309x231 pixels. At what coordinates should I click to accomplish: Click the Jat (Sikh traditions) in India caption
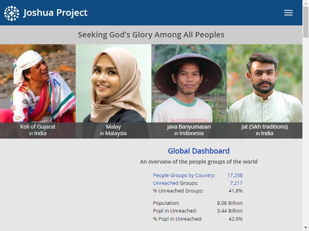[265, 130]
